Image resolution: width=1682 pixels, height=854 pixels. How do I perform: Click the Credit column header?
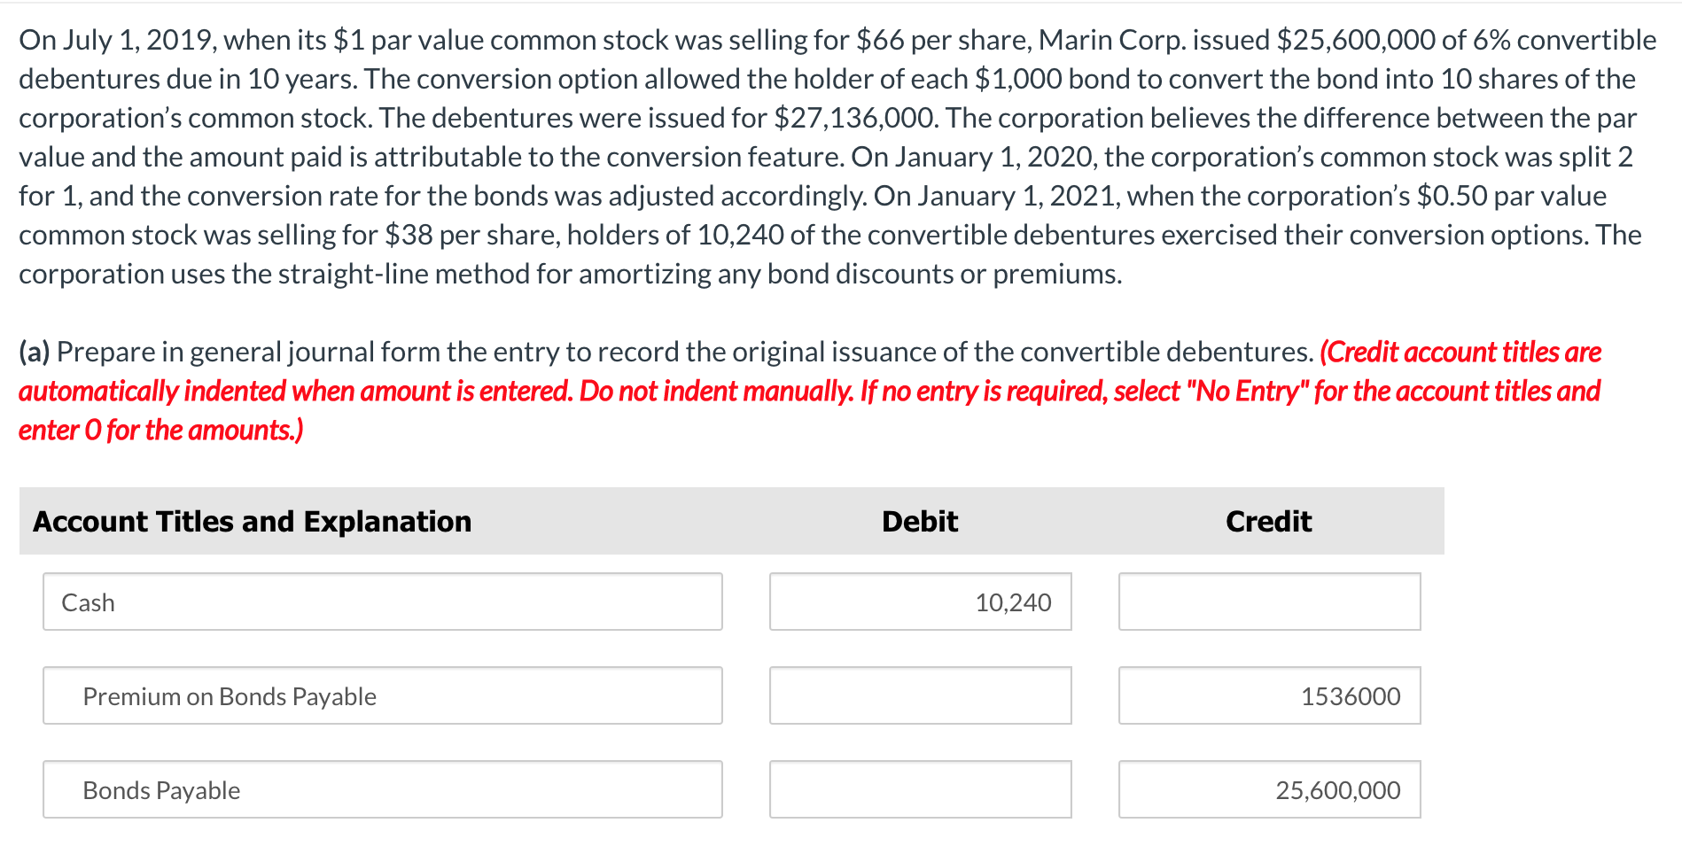pyautogui.click(x=1268, y=522)
